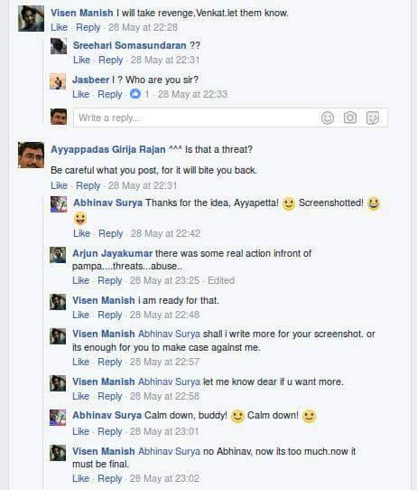The height and width of the screenshot is (490, 417).
Task: Like Jasbeer's 'Who are you sir?' comment
Action: (x=80, y=94)
